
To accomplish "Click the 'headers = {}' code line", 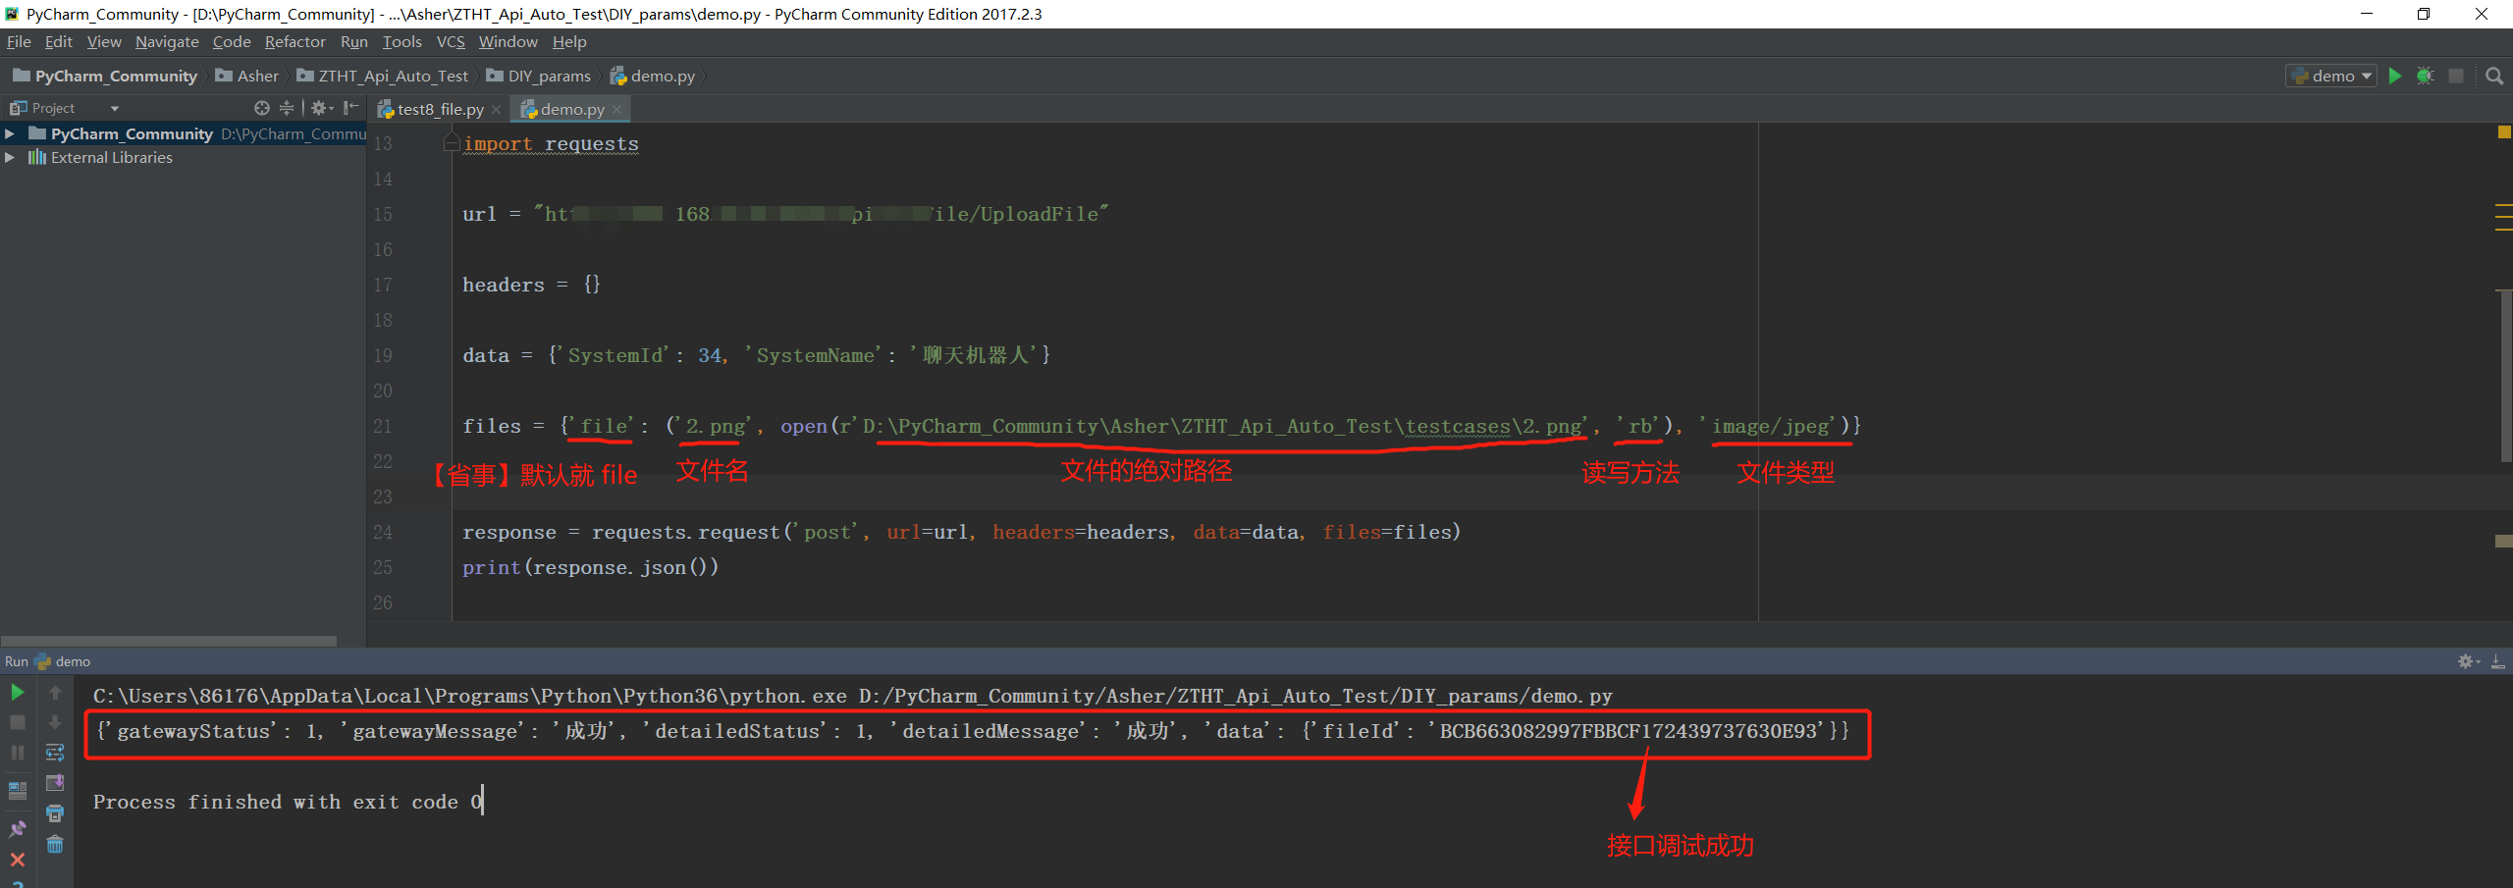I will click(x=531, y=285).
